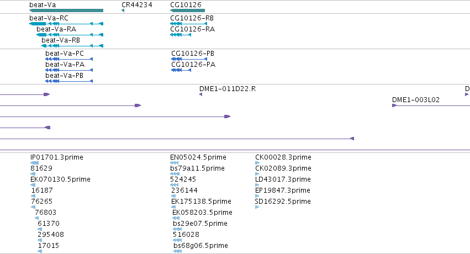Select EST EN05024.5prime
The height and width of the screenshot is (254, 470).
pos(174,163)
